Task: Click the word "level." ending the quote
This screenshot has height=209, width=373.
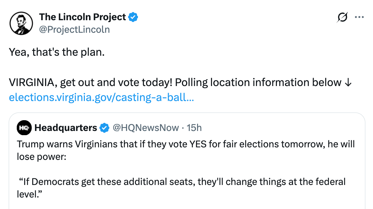Action: click(29, 194)
